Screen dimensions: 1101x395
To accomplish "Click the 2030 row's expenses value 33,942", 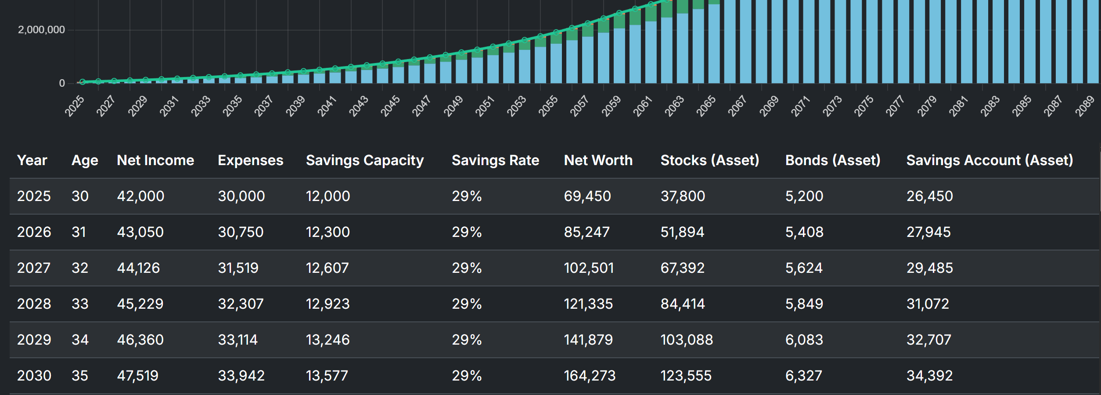I will pyautogui.click(x=241, y=376).
